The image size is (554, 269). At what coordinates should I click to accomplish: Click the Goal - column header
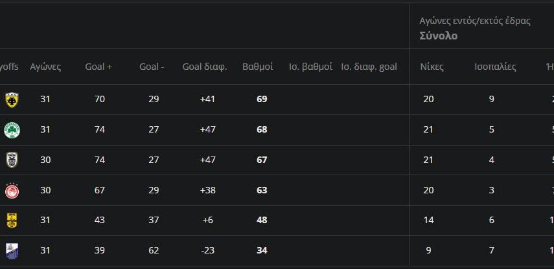[152, 67]
